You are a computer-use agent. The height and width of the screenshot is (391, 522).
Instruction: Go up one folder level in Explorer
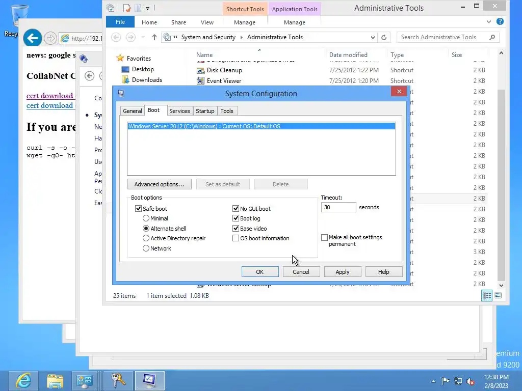pyautogui.click(x=154, y=37)
